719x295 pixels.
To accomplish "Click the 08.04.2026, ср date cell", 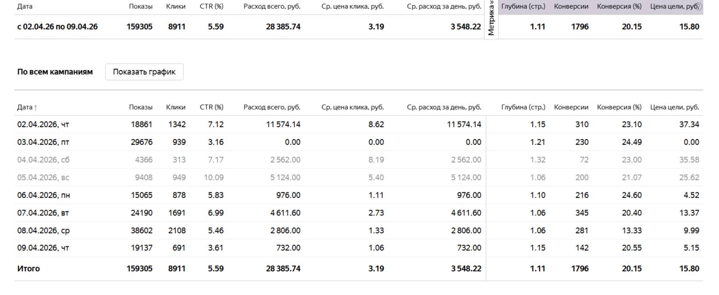I will pyautogui.click(x=43, y=231).
